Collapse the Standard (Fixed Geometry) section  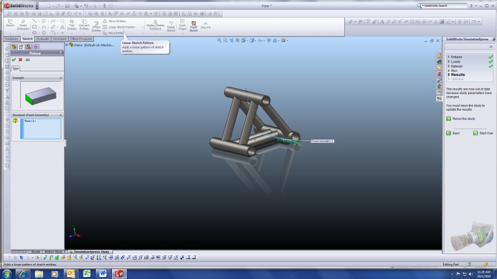[x=61, y=115]
